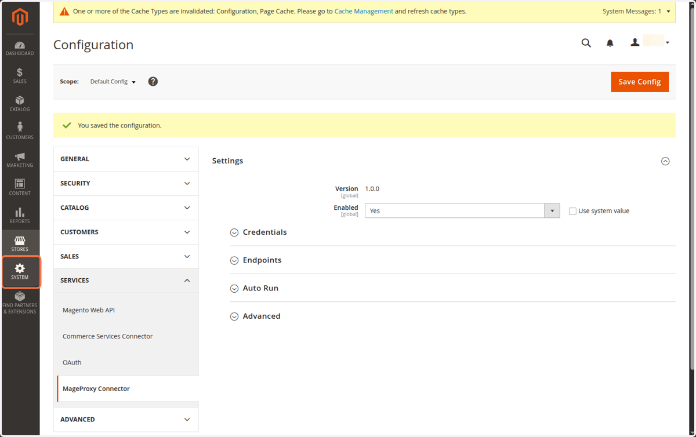
Task: Open the System sidebar menu
Action: pyautogui.click(x=20, y=272)
